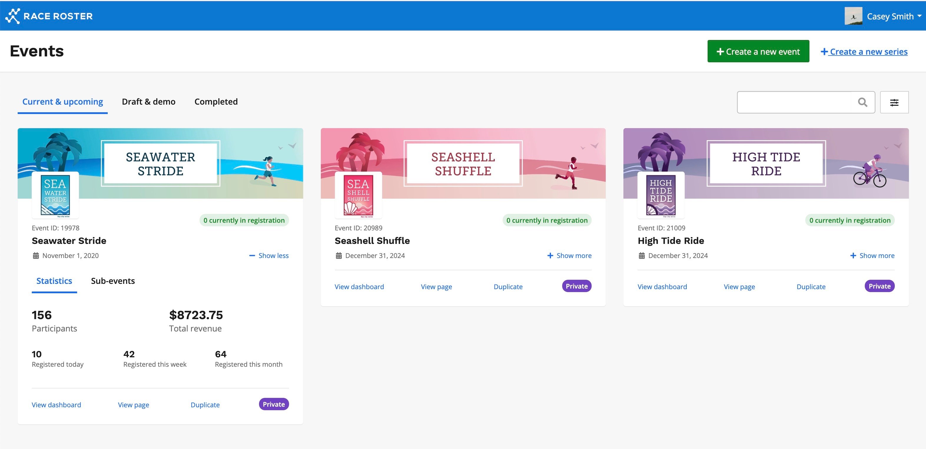Toggle Private badge on Seashell Shuffle
Image resolution: width=926 pixels, height=449 pixels.
[x=576, y=286]
